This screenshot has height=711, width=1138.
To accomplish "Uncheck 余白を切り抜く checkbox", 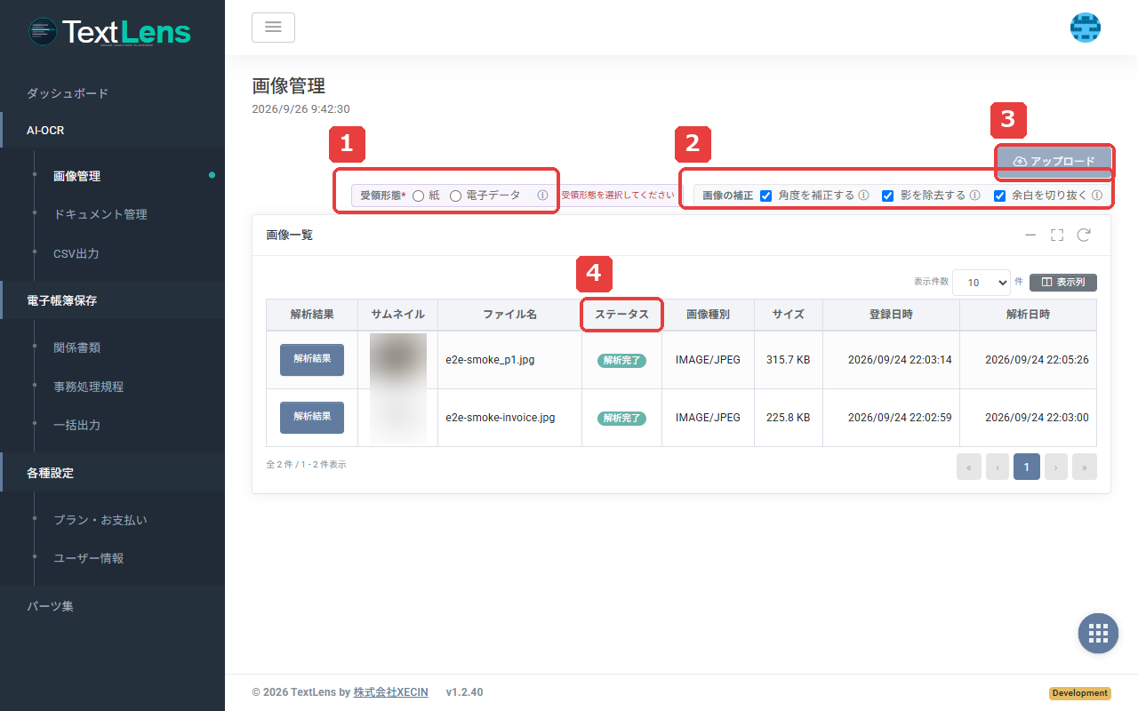I will click(999, 196).
